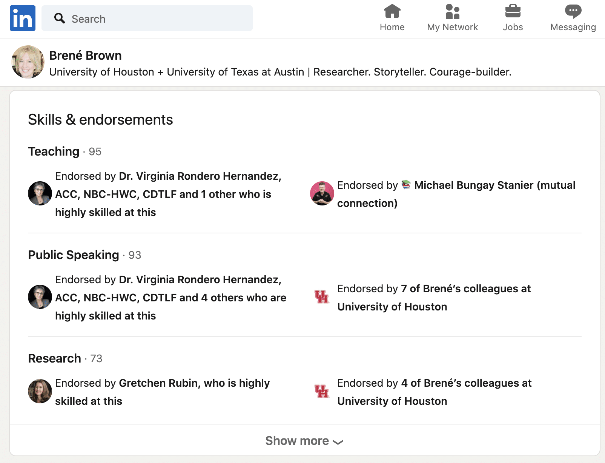Select the Jobs nav label
Image resolution: width=605 pixels, height=463 pixels.
513,27
